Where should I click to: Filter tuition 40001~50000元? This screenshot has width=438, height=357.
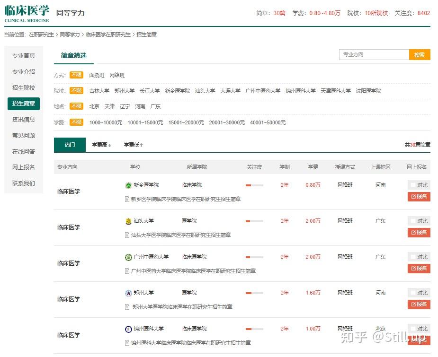[x=268, y=123]
